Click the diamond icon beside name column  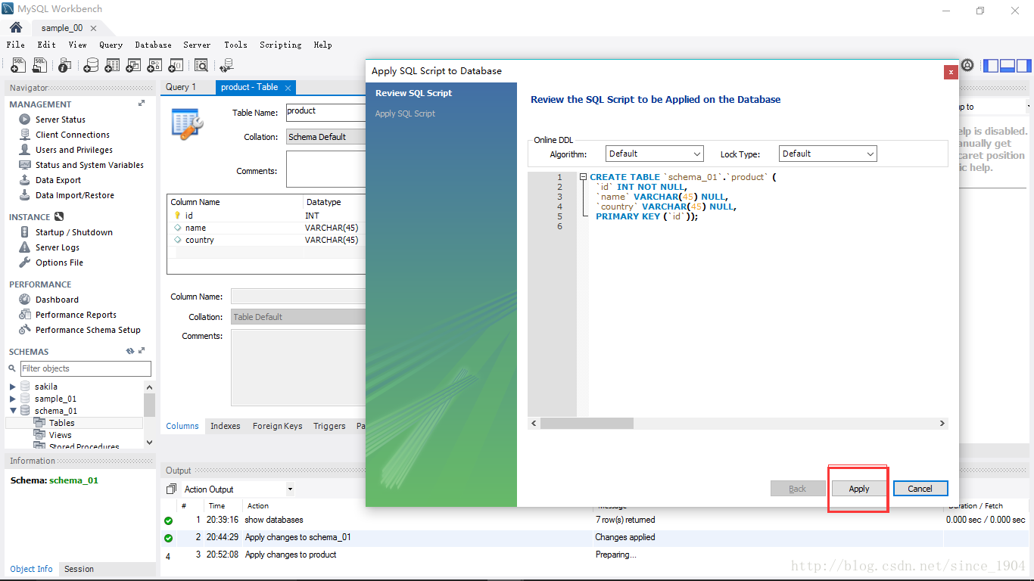178,228
